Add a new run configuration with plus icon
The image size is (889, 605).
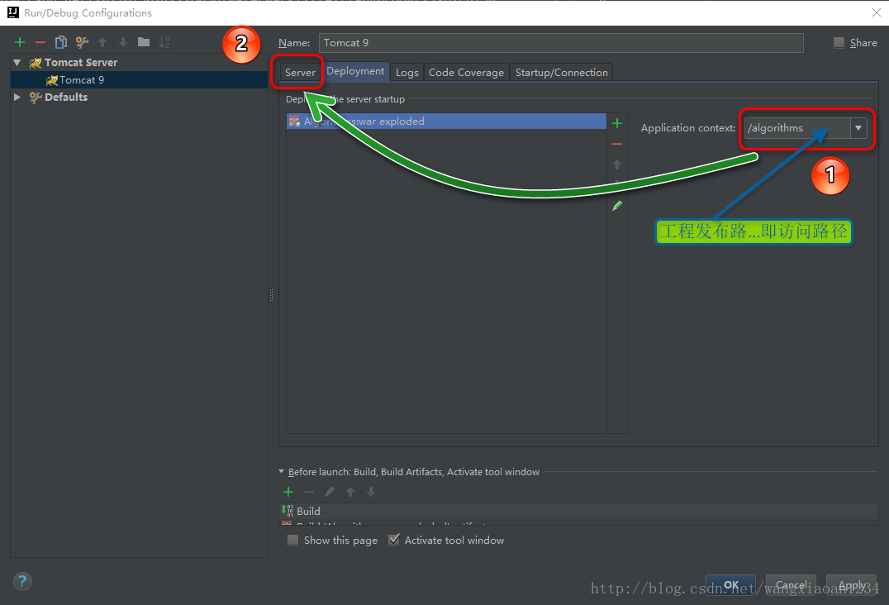(20, 42)
